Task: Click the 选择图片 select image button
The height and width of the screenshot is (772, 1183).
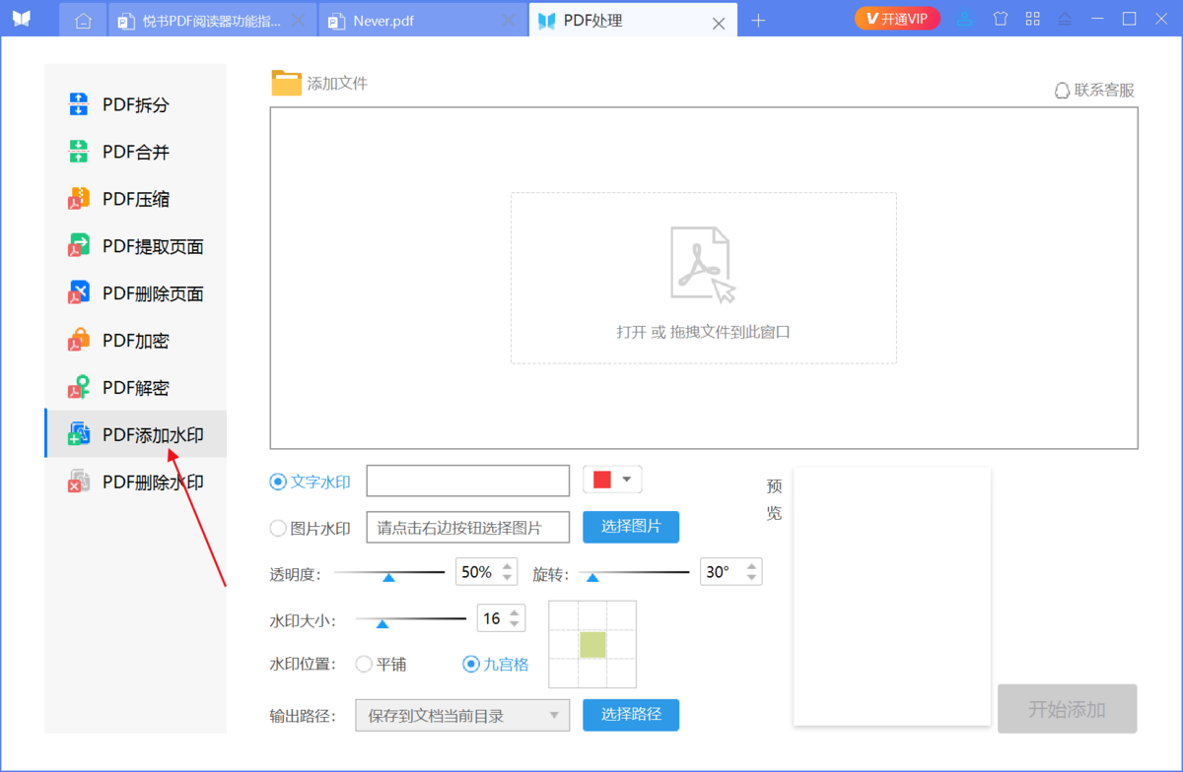Action: [630, 527]
